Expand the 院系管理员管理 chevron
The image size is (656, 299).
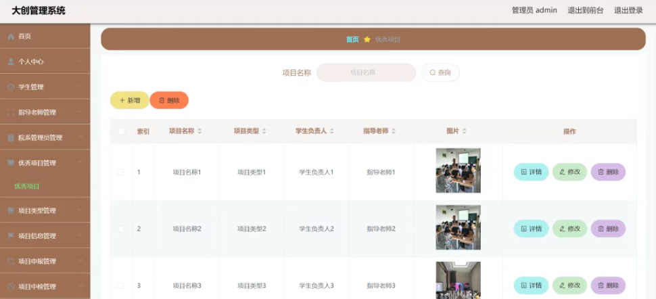(80, 138)
